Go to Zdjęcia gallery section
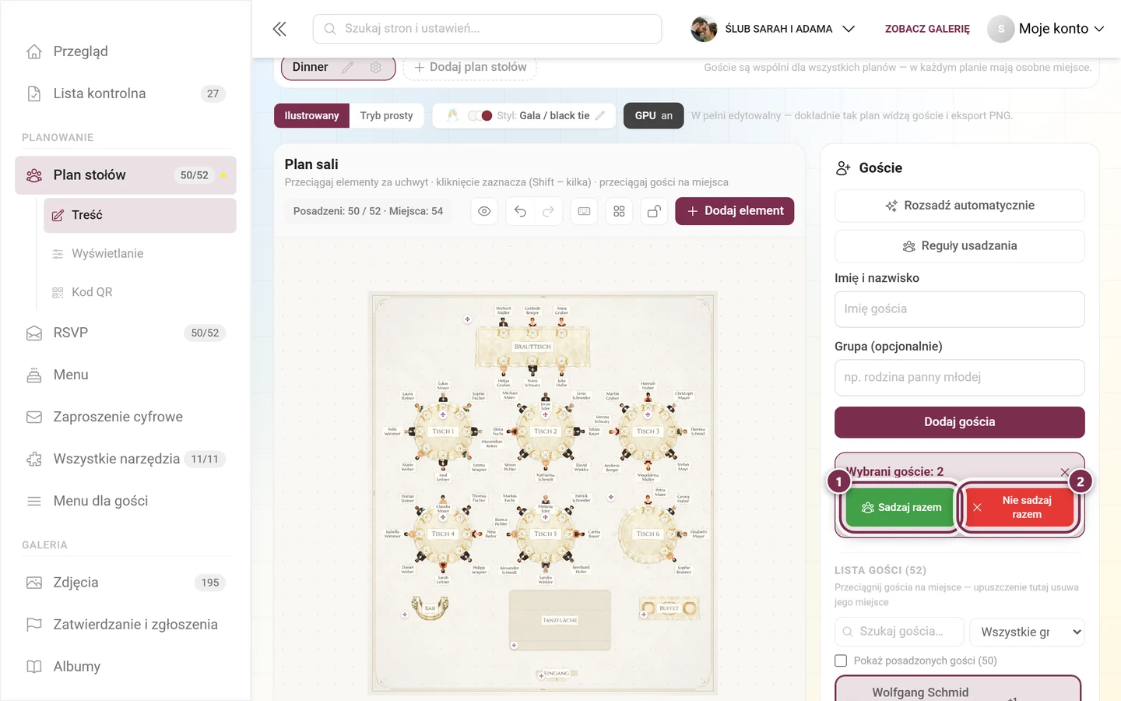 pos(125,583)
